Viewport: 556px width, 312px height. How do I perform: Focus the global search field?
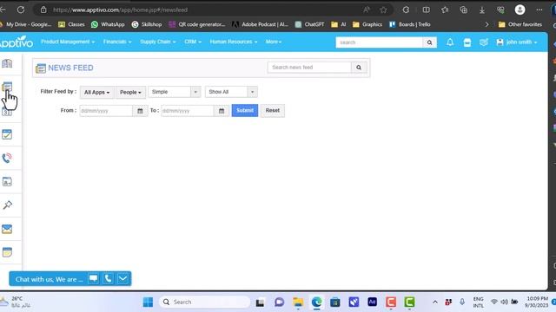[380, 42]
